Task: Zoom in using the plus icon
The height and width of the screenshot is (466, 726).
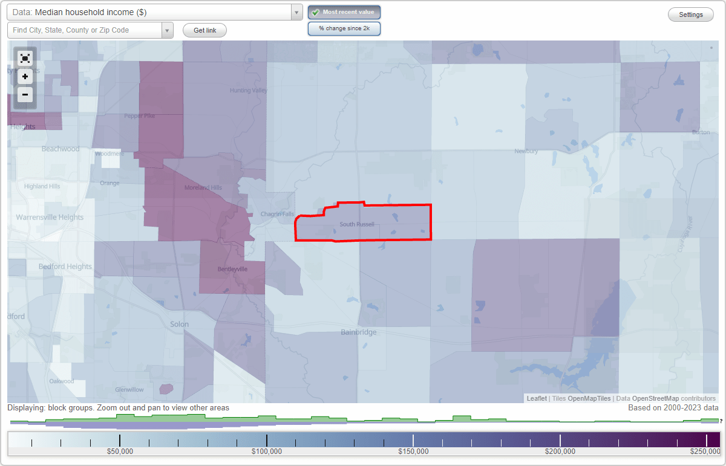Action: tap(25, 76)
